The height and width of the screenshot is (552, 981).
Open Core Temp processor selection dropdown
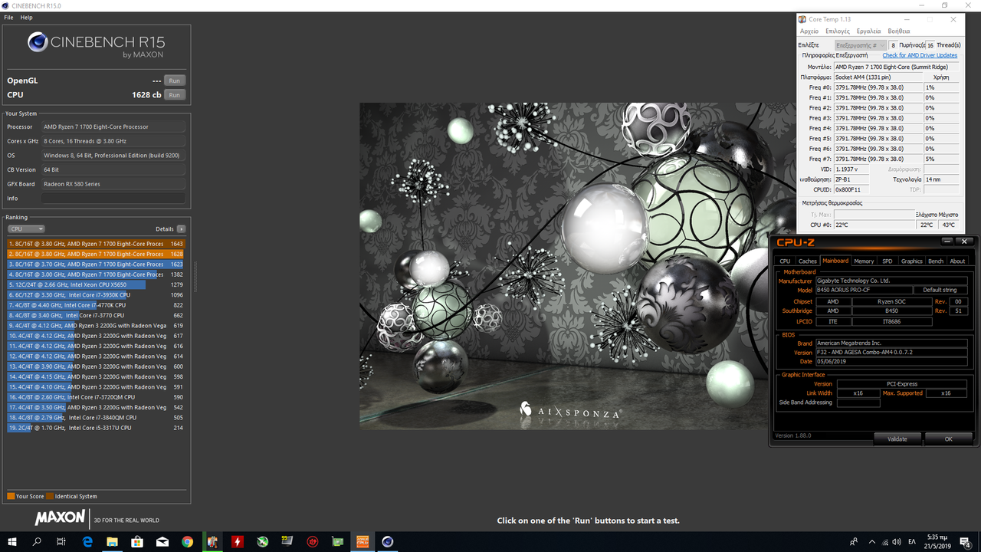[x=861, y=45]
